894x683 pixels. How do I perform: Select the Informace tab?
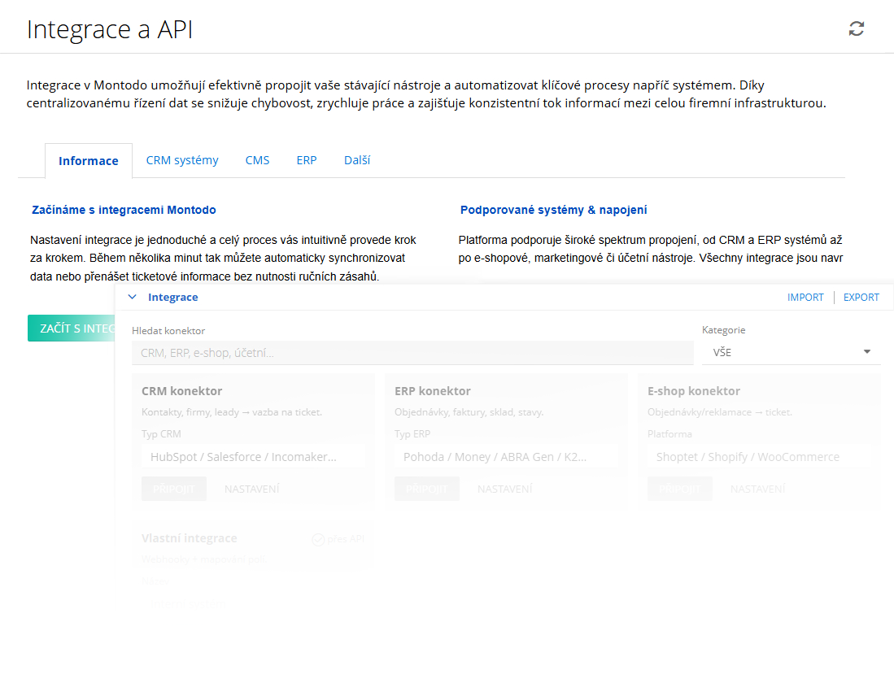tap(89, 161)
